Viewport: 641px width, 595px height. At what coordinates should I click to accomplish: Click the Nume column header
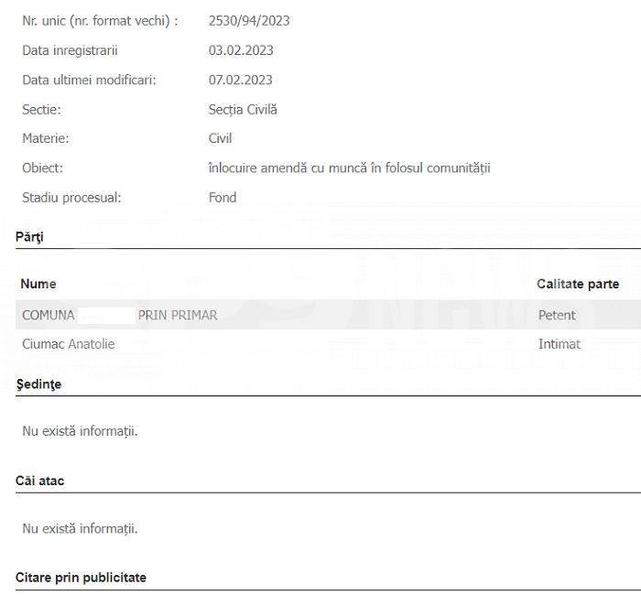point(38,284)
